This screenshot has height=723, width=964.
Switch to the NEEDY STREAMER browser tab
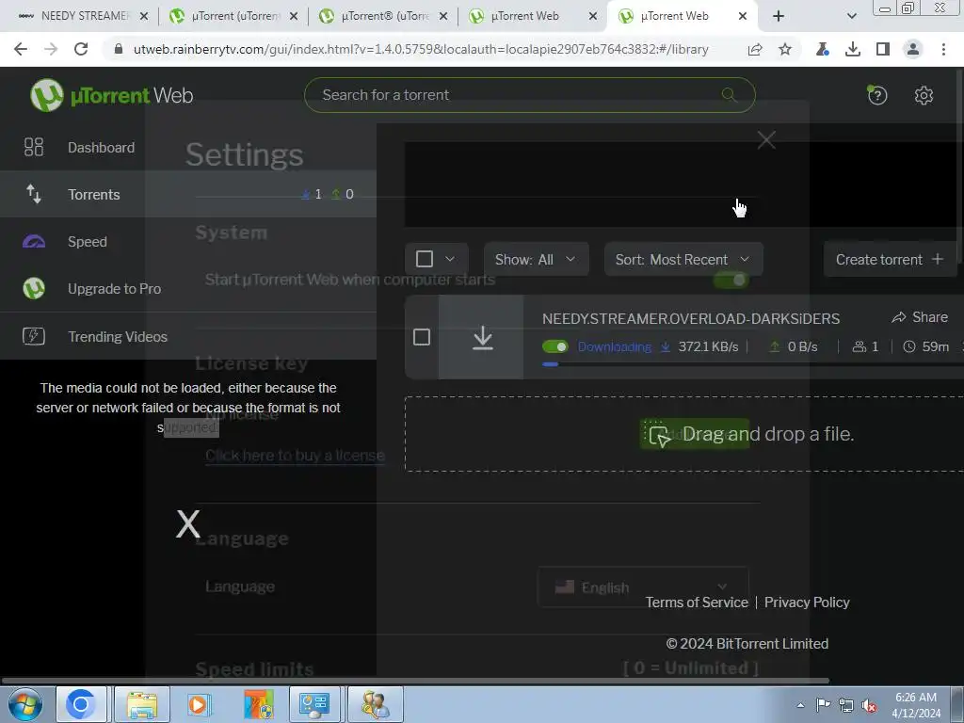click(83, 16)
